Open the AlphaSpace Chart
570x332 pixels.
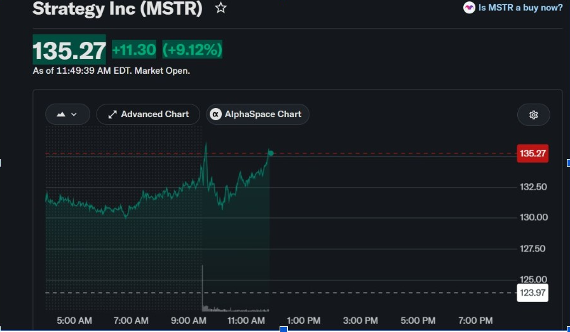click(257, 114)
